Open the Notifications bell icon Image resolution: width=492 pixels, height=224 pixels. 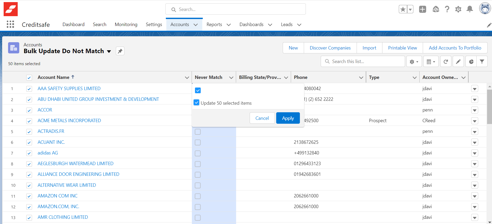(x=470, y=9)
